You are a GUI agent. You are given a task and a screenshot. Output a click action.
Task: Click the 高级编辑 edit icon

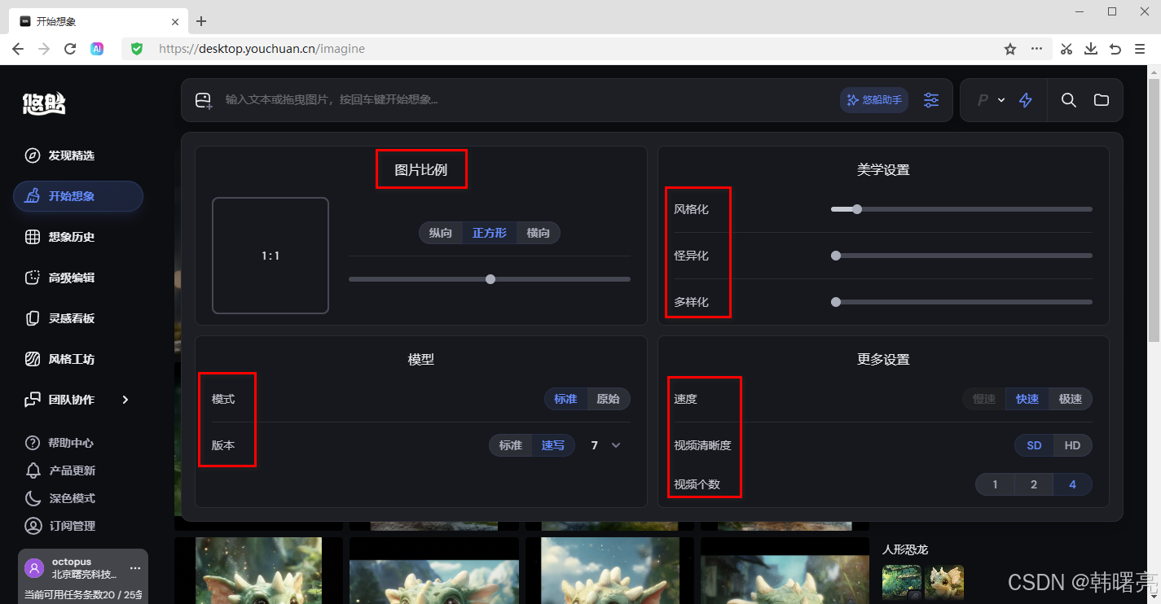tap(33, 278)
